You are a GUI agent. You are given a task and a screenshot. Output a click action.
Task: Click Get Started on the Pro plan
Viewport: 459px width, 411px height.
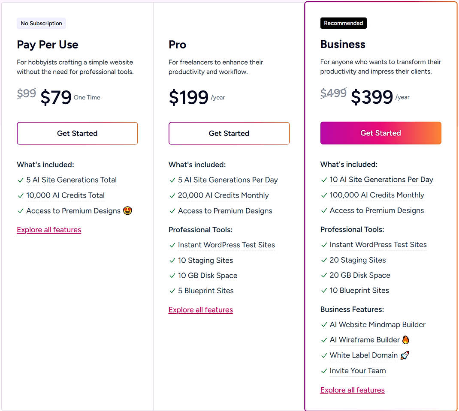pyautogui.click(x=229, y=133)
